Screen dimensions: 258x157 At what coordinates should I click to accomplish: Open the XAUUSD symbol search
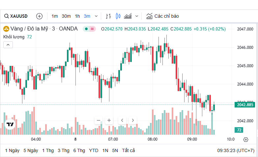16,16
